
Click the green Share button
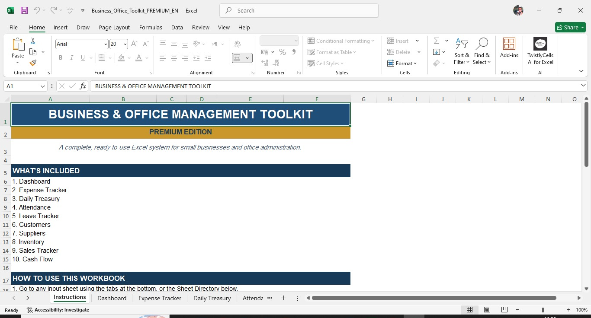tap(570, 27)
